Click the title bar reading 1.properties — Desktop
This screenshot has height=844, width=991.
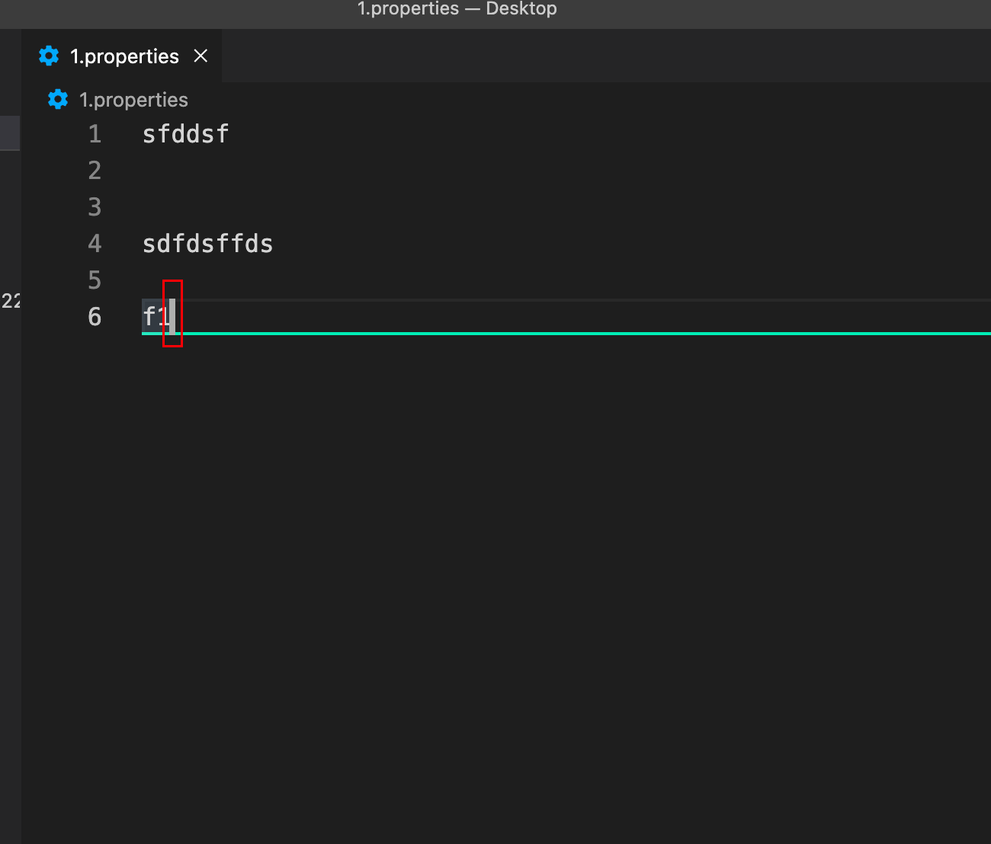457,9
